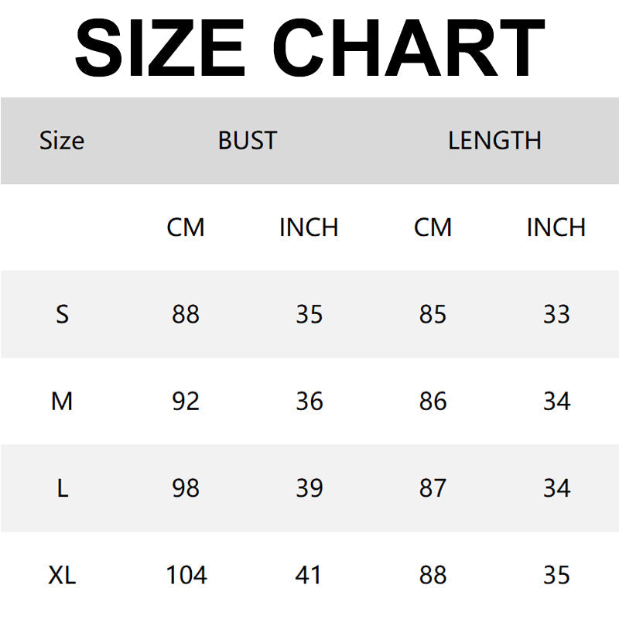The width and height of the screenshot is (619, 619).
Task: Select the 41 inch bust cell
Action: tap(309, 576)
